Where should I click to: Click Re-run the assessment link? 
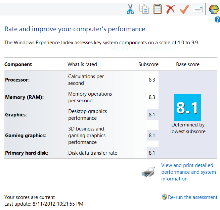pos(193,197)
